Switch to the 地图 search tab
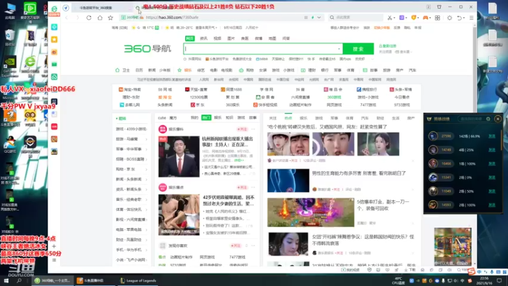This screenshot has height=286, width=508. 272,38
